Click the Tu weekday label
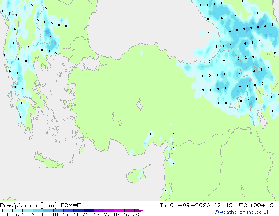279x216 pixels. point(163,205)
